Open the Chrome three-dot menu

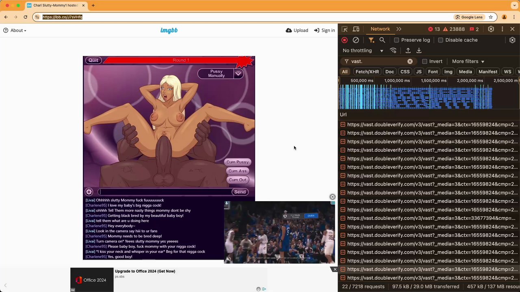(514, 17)
